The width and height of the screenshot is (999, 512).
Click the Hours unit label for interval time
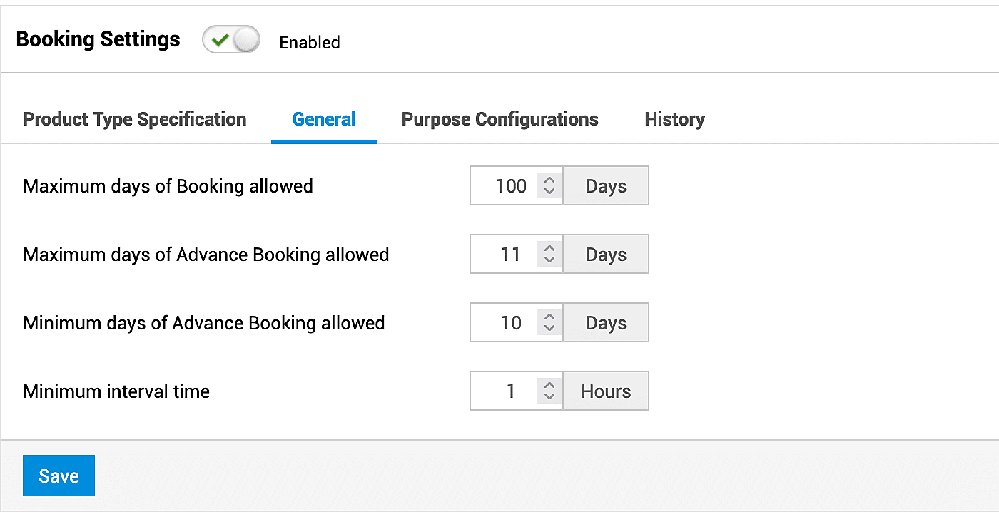click(x=606, y=391)
